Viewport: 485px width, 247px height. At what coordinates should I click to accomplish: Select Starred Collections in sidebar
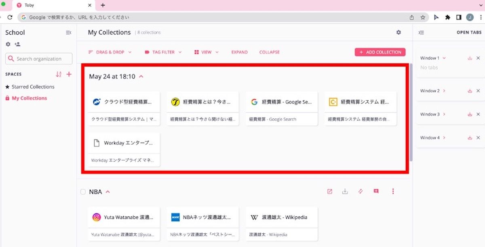(x=32, y=87)
